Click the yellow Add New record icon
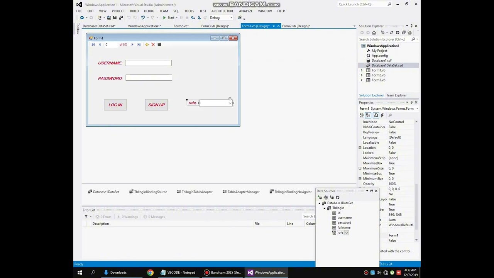Screen dimensions: 494x278 (x=147, y=44)
